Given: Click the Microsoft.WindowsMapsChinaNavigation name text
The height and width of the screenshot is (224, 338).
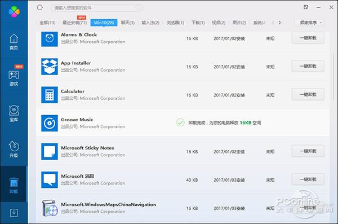Looking at the screenshot, I should coord(108,204).
